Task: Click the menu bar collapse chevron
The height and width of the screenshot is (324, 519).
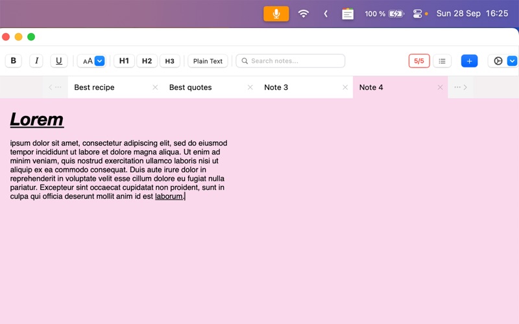Action: click(326, 14)
